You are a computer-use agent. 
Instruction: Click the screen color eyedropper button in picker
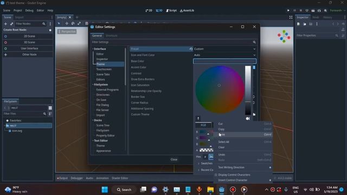point(198,118)
